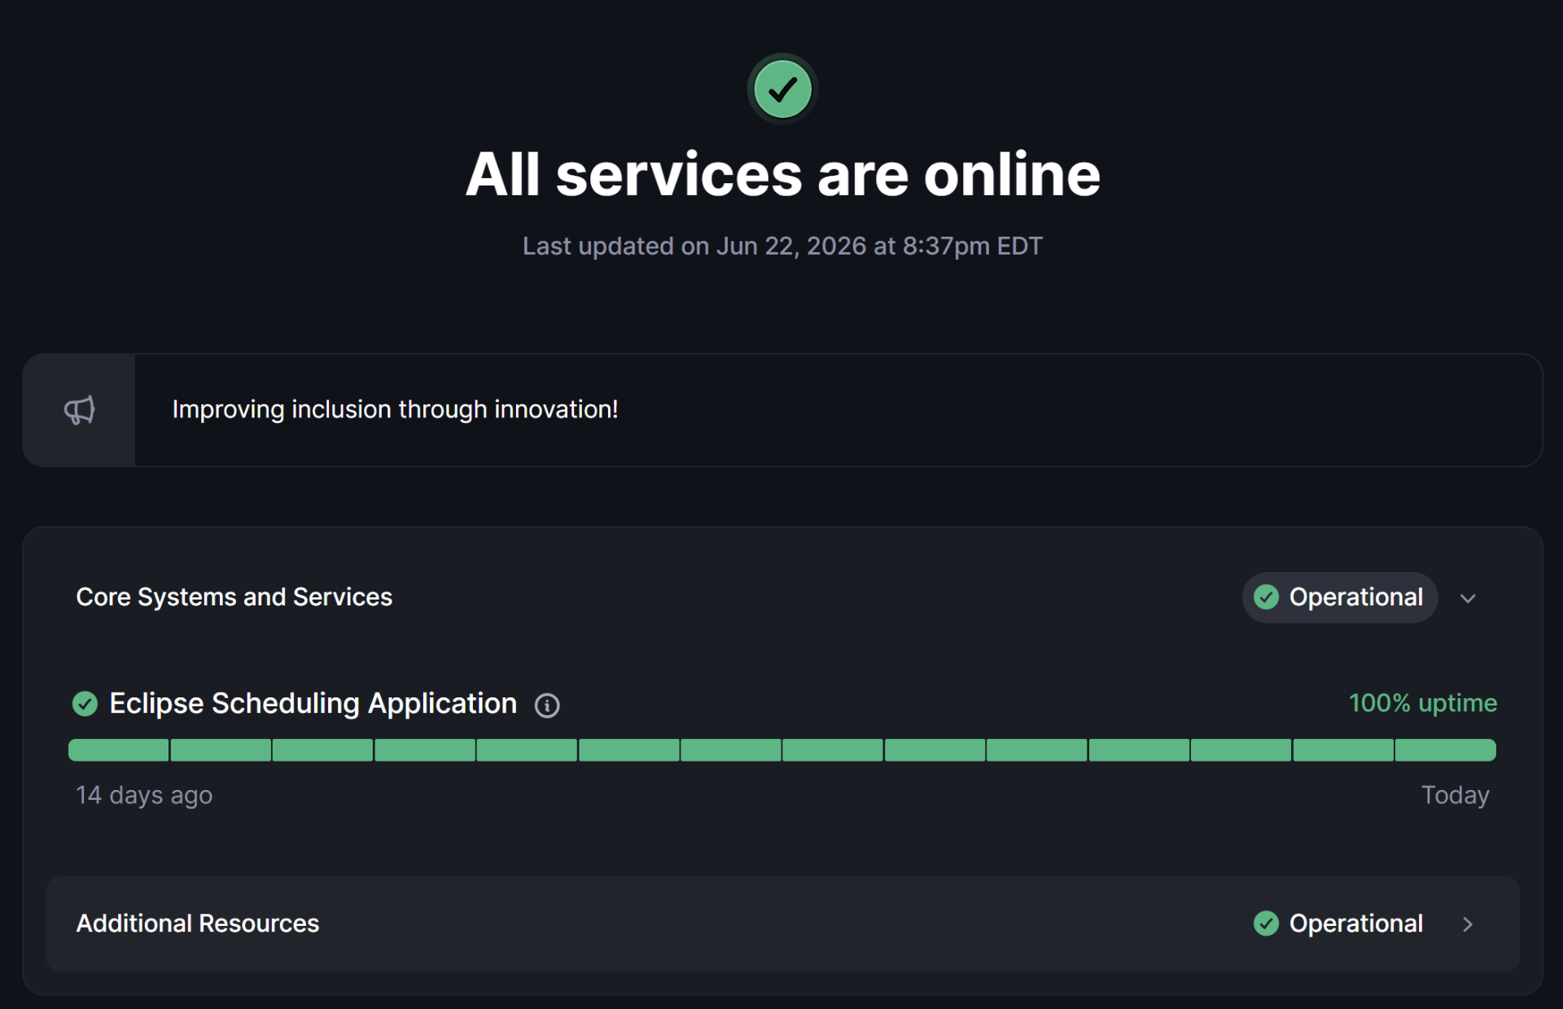Click the Operational text in Additional Resources row
Screen dimensions: 1563x1009
coord(1356,924)
